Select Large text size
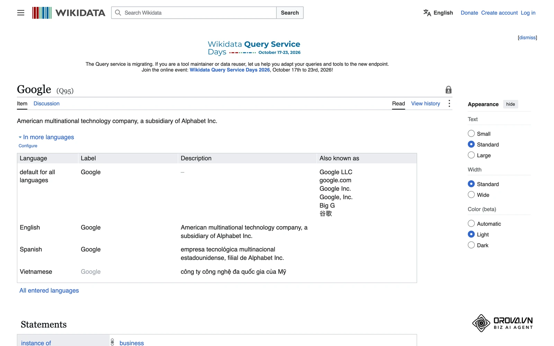Image resolution: width=554 pixels, height=346 pixels. click(471, 155)
